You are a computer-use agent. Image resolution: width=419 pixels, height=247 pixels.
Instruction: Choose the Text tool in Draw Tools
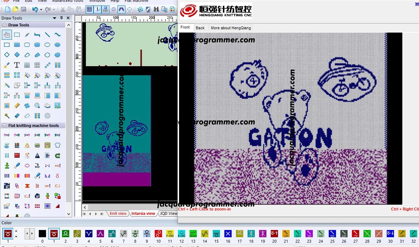[17, 65]
